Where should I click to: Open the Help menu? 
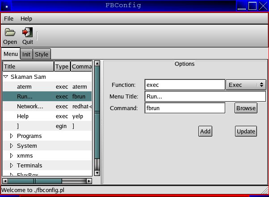tap(26, 18)
